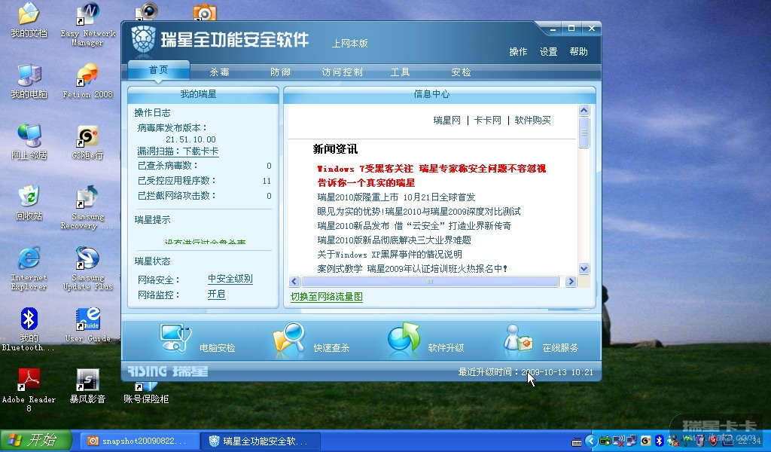
Task: Open 我的 Bluetooth desktop icon
Action: coord(29,329)
